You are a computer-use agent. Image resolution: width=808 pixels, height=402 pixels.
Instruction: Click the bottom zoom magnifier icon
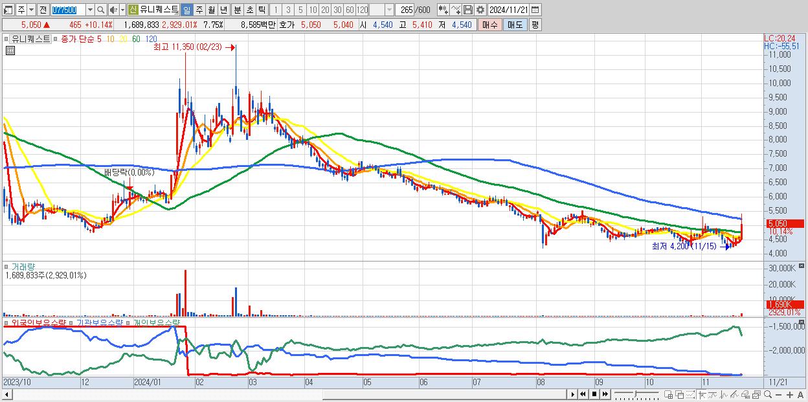(768, 394)
